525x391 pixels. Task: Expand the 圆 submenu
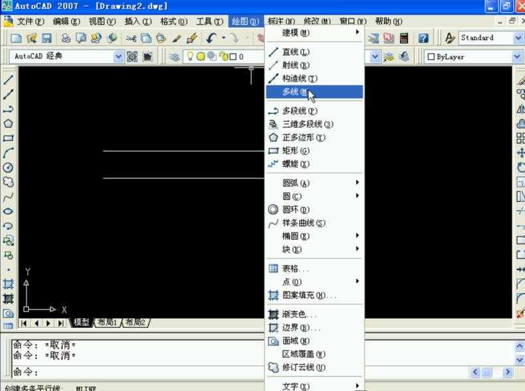pos(314,196)
